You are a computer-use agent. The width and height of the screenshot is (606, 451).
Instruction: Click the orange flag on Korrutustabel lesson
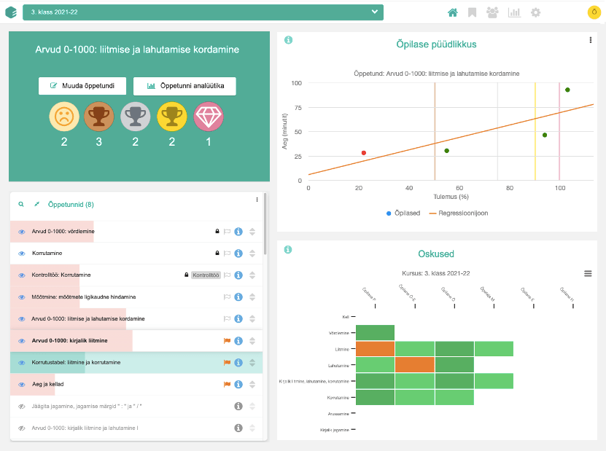[227, 363]
